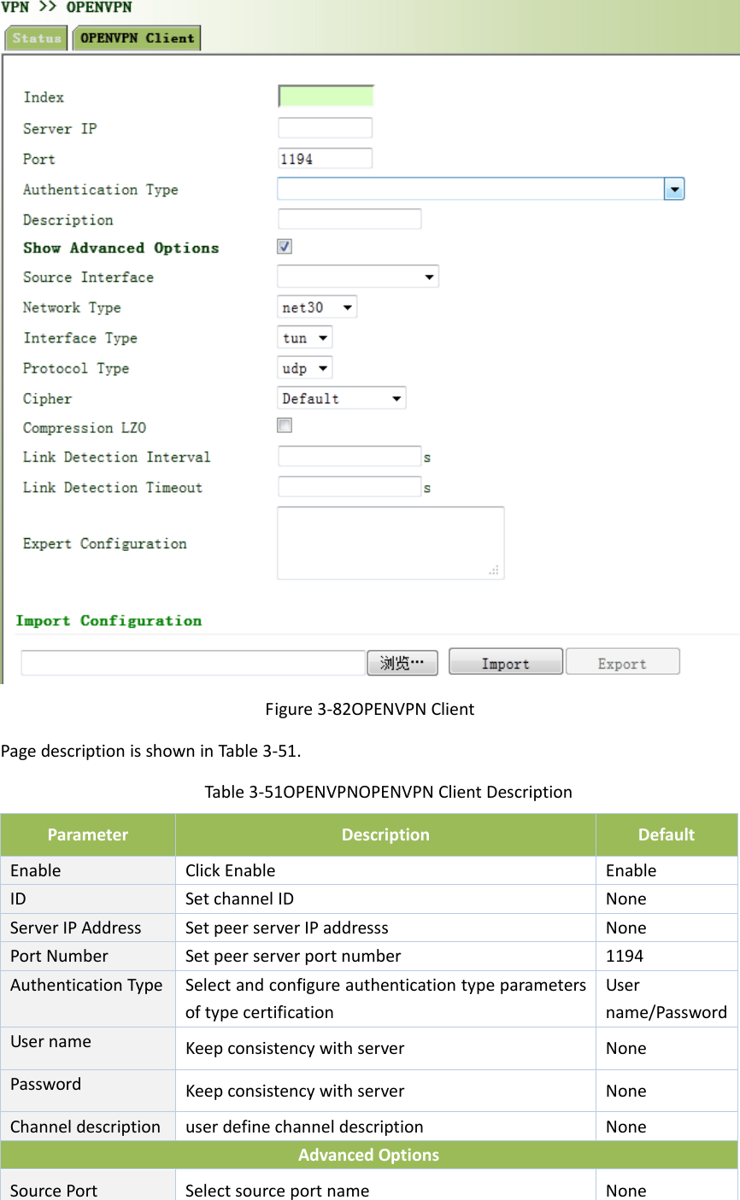Screen dimensions: 740x1200
Task: Click inside the Expert Configuration text area
Action: (390, 541)
